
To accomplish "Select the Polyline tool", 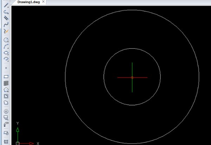I will [6, 12].
